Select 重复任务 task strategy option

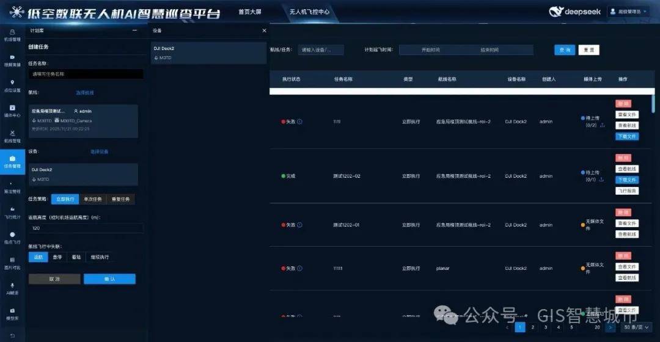pyautogui.click(x=120, y=199)
